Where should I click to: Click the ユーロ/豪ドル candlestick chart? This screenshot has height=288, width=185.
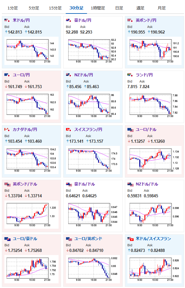28,269
